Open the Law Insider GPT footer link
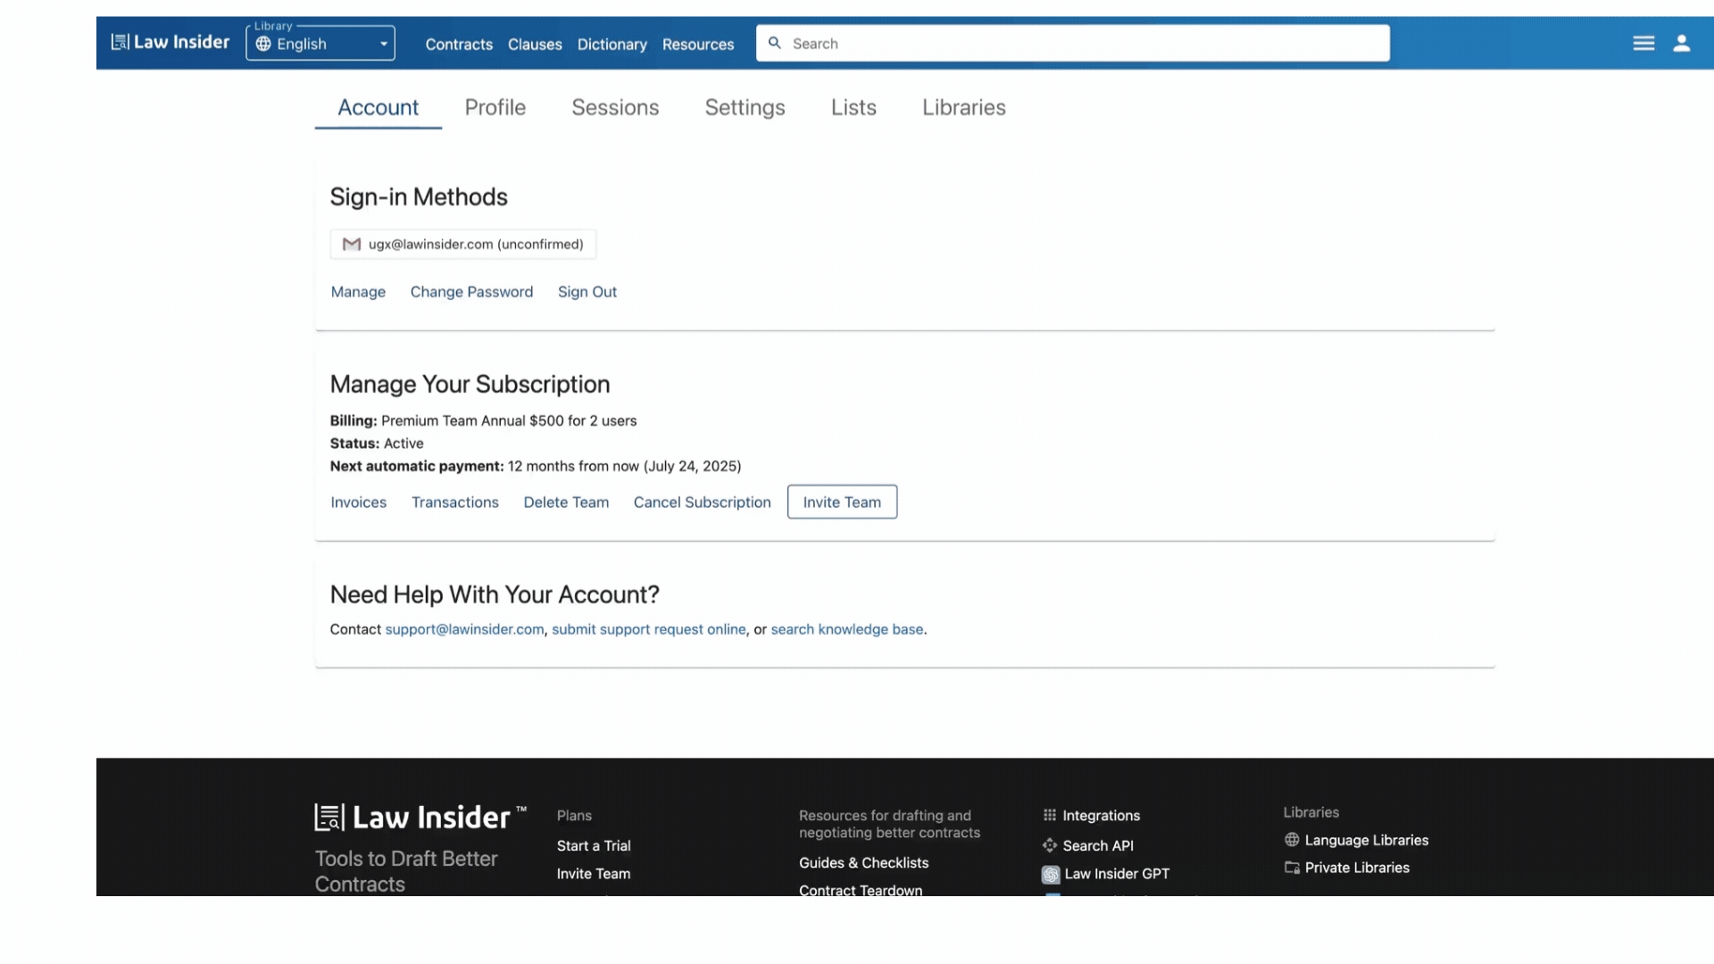 1117,874
